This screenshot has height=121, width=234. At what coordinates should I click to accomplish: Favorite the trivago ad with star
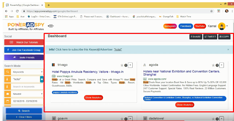(x=122, y=65)
